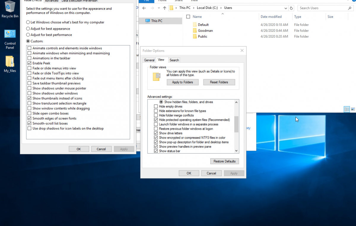This screenshot has height=226, width=356.
Task: Uncheck 'Show thumbnails instead of icons'
Action: point(29,98)
